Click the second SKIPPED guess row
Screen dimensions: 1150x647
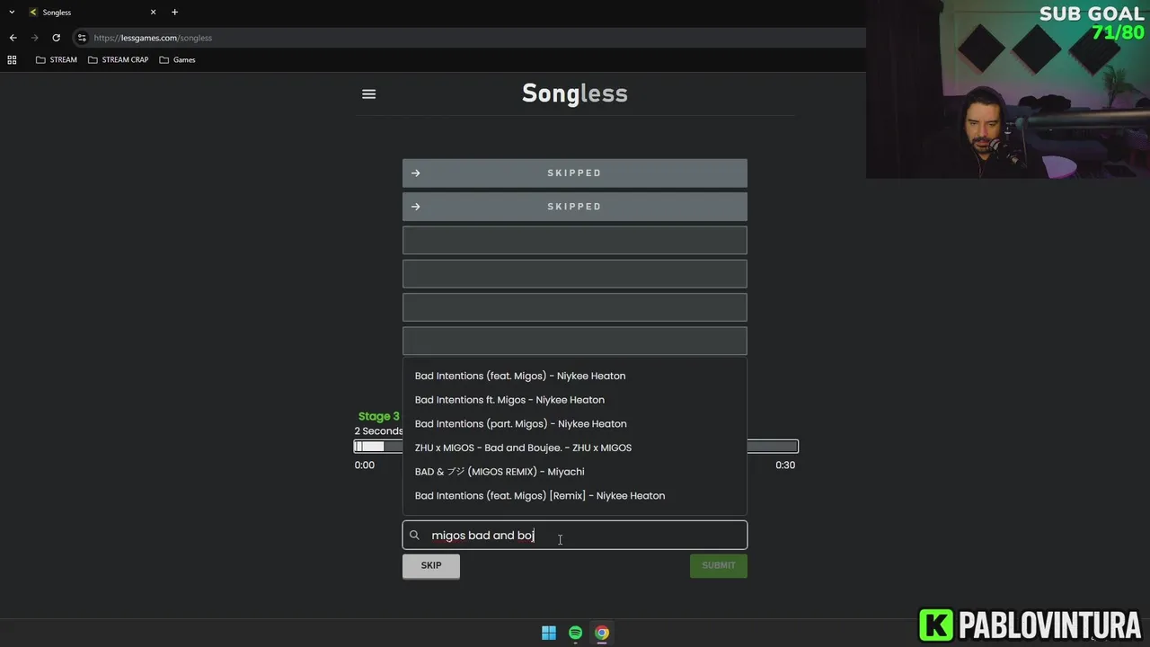[x=575, y=207]
